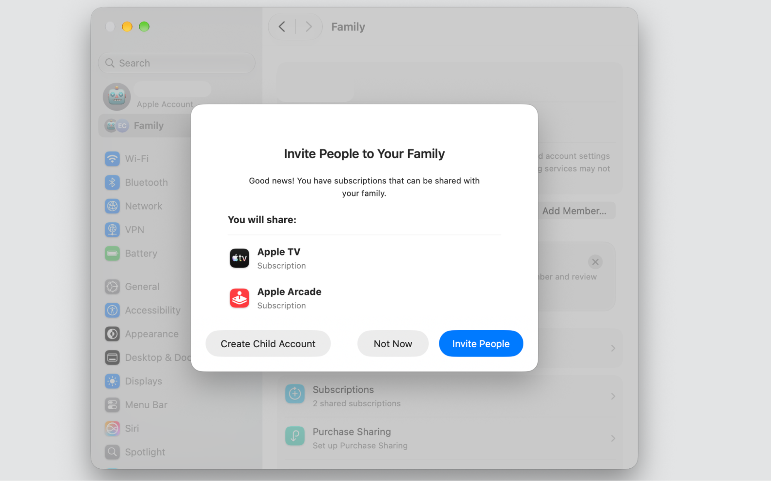
Task: Open the Desktop & Dock icon
Action: tap(112, 357)
